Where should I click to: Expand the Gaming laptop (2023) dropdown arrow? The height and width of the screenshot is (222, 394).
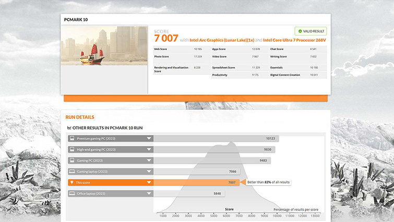tap(149, 171)
